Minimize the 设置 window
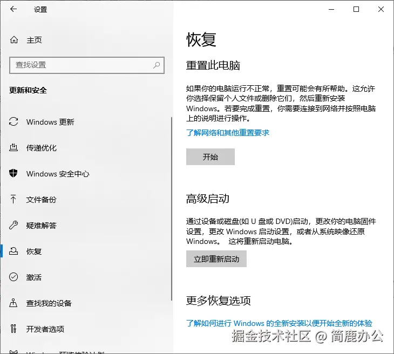The width and height of the screenshot is (394, 354). (331, 9)
